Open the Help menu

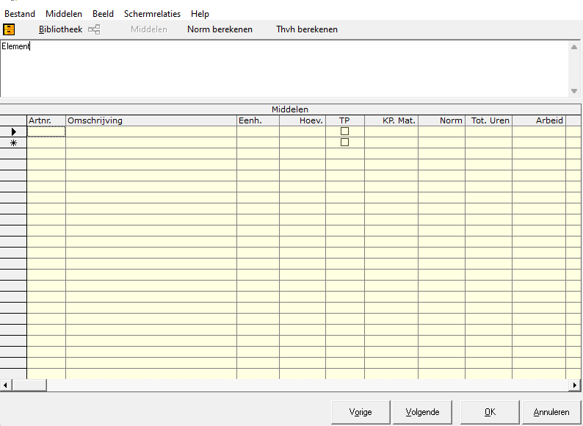[200, 14]
